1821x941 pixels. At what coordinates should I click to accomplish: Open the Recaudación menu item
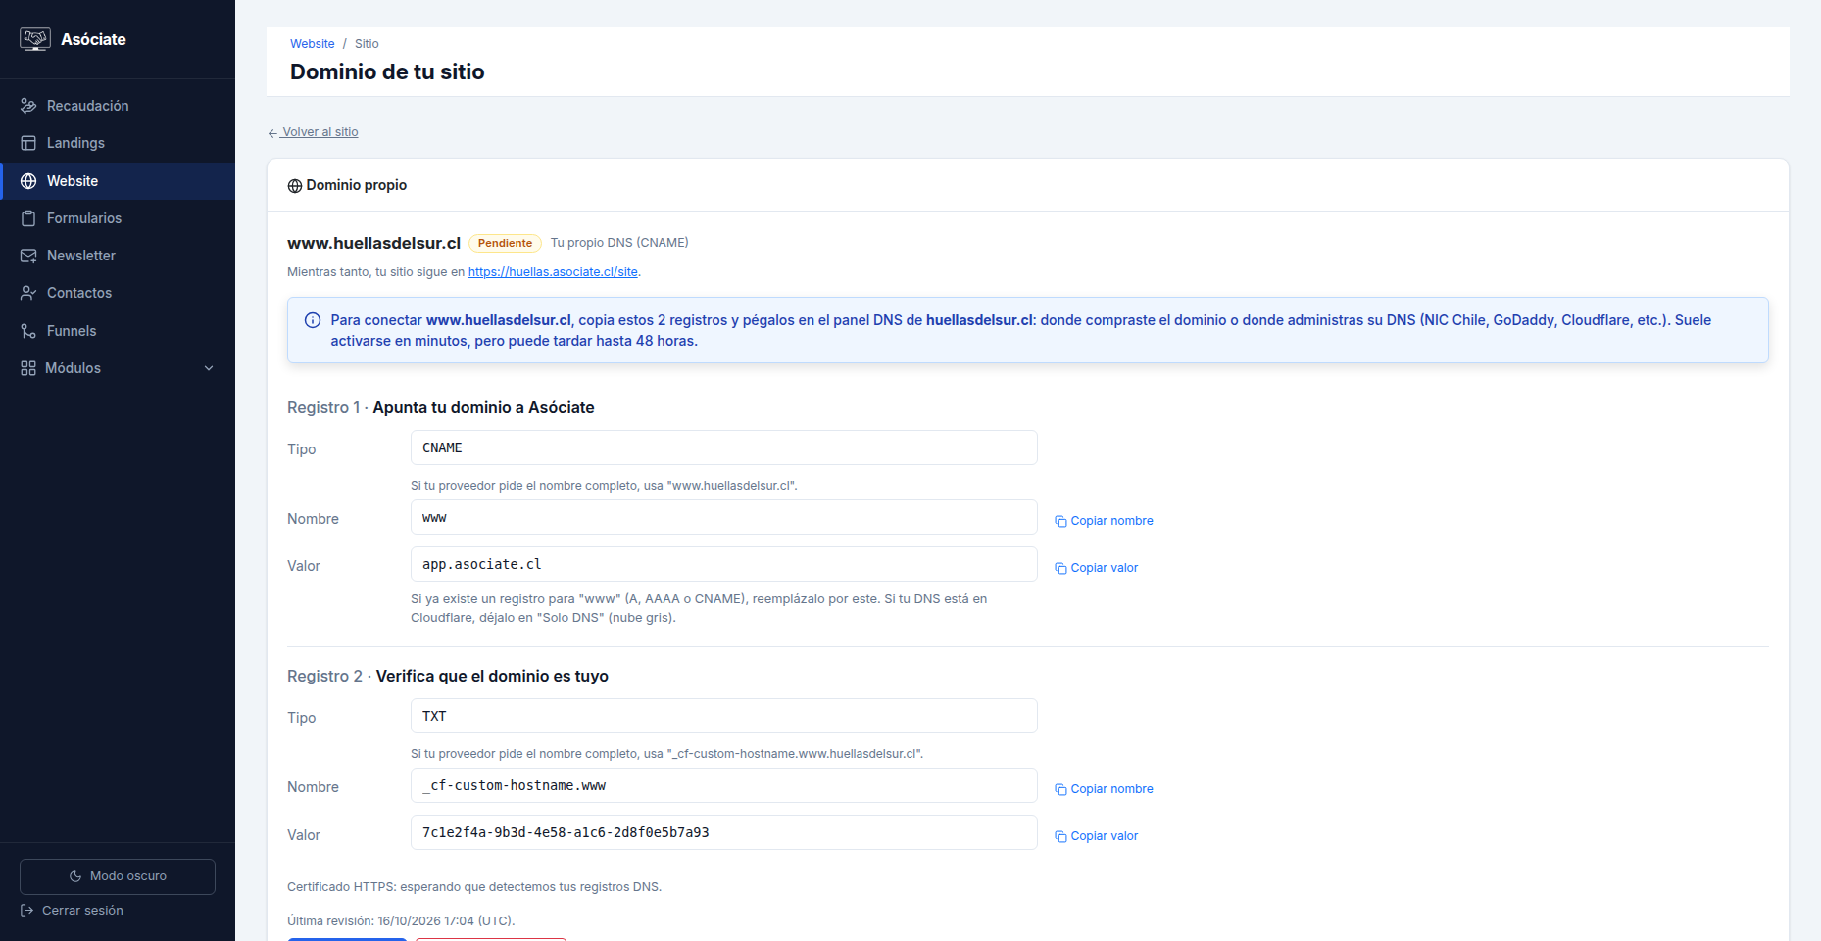click(x=118, y=106)
